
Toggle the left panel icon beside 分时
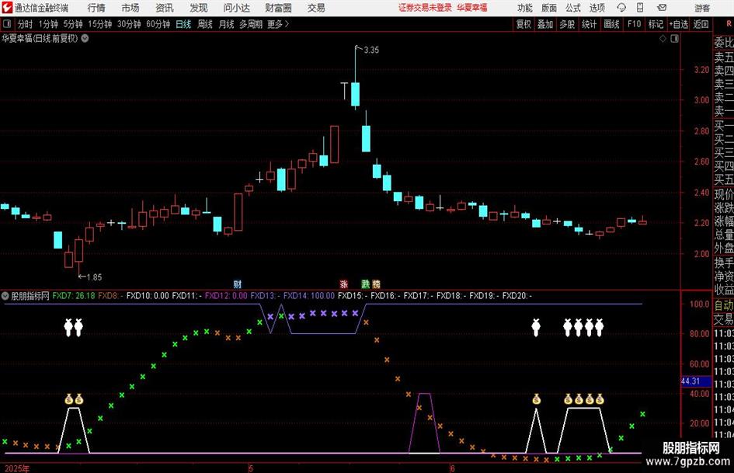click(x=7, y=24)
